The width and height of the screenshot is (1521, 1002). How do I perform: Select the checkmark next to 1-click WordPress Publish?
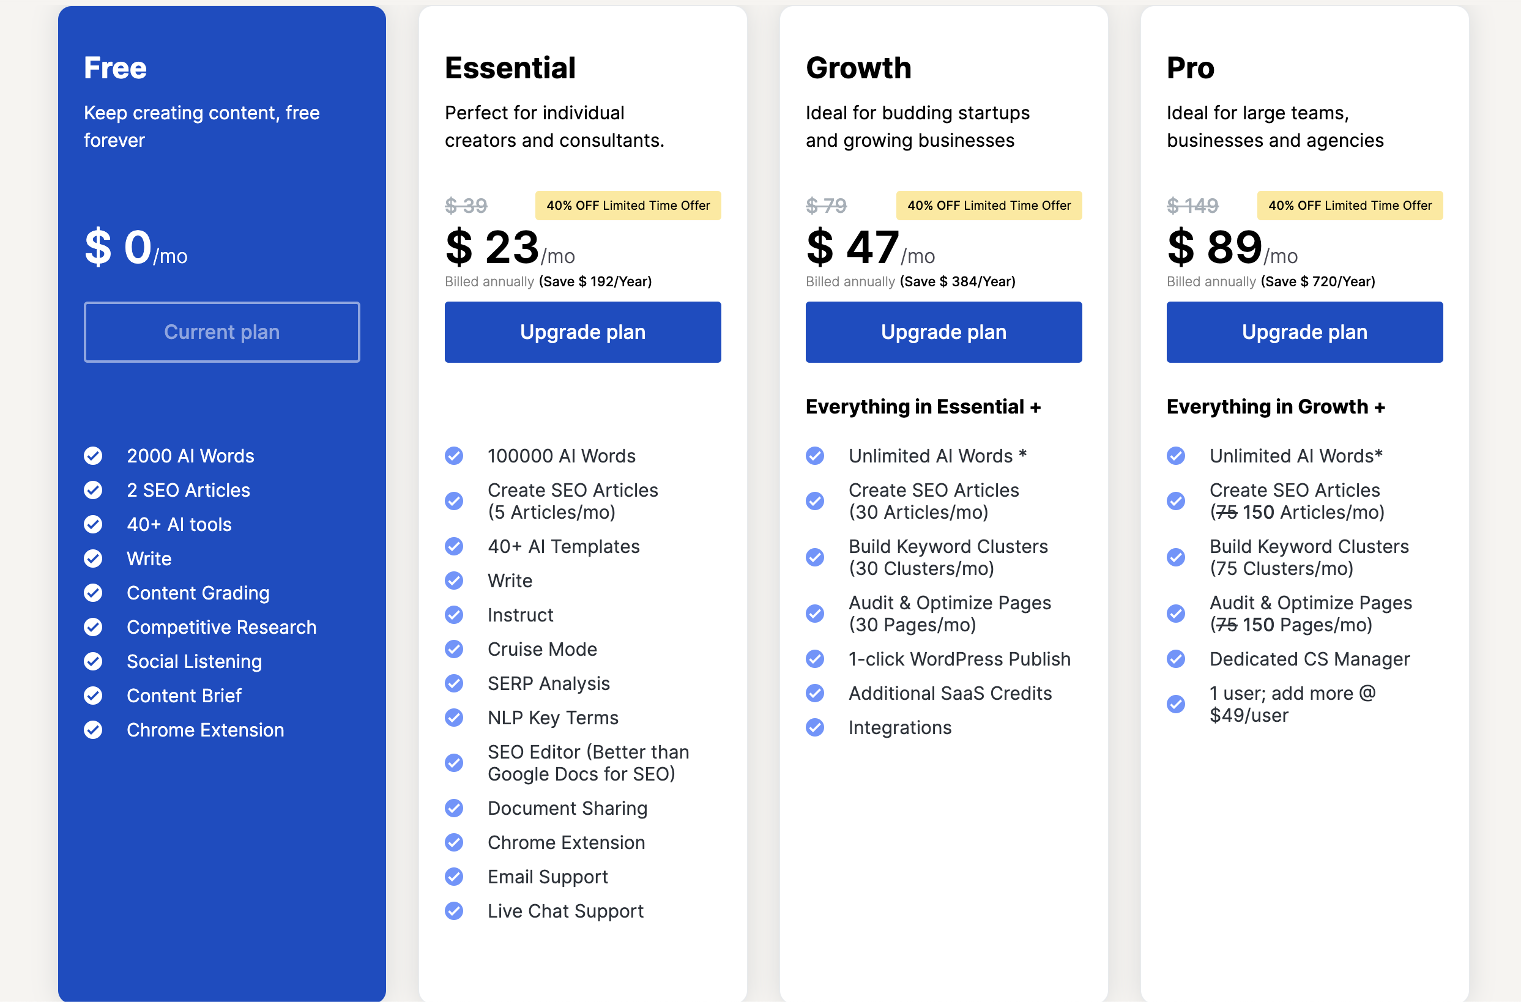[815, 659]
